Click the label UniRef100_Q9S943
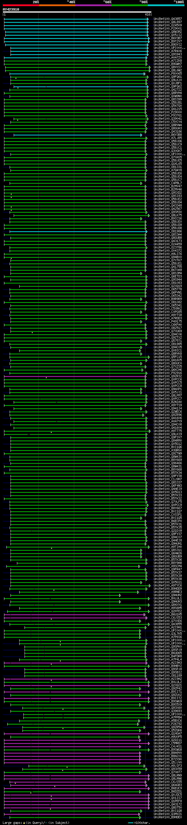 [167, 54]
